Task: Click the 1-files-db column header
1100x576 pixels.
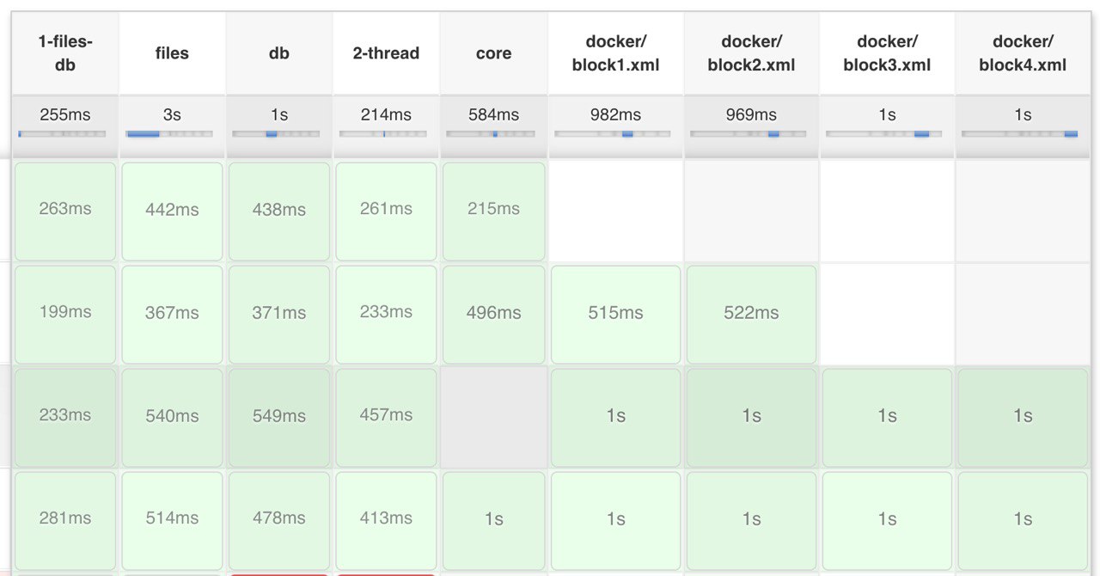Action: pyautogui.click(x=65, y=53)
